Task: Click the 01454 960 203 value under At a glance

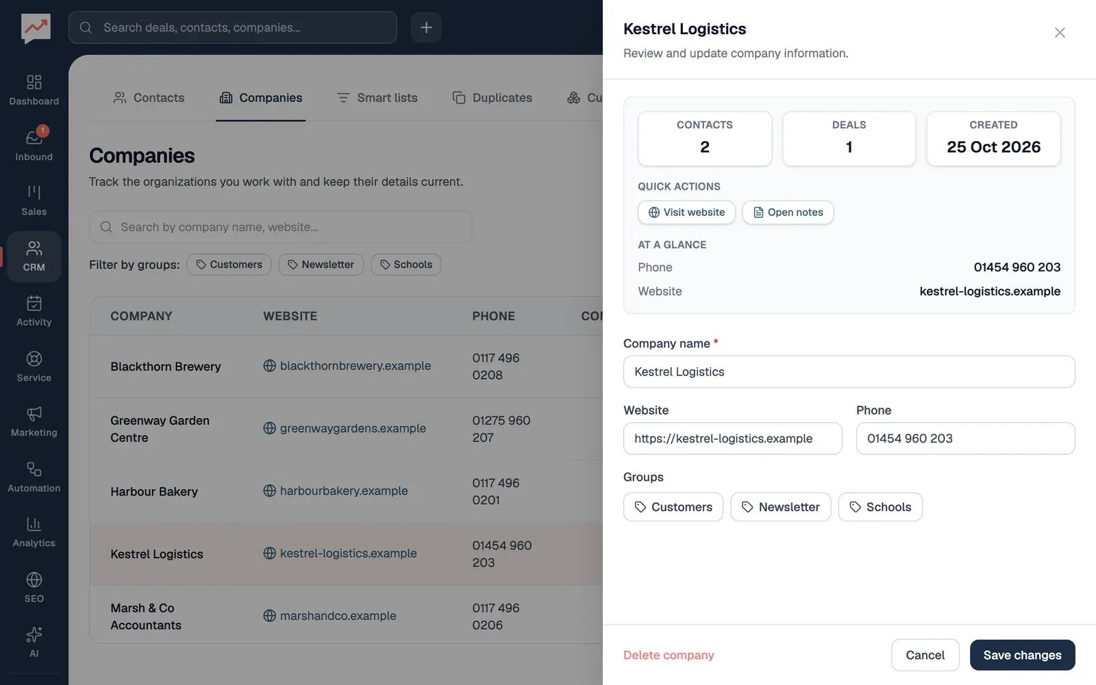Action: tap(1017, 267)
